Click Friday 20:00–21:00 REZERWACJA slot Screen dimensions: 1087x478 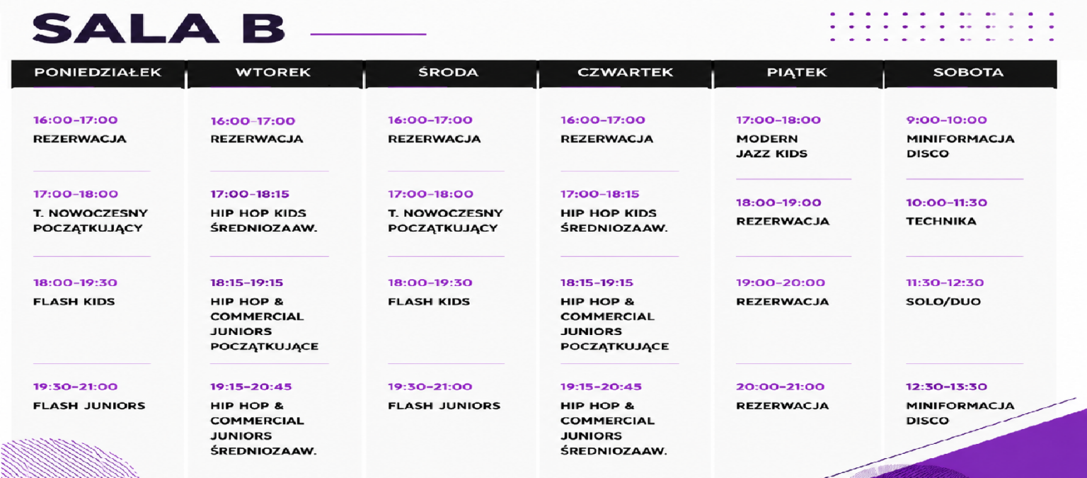coord(783,396)
